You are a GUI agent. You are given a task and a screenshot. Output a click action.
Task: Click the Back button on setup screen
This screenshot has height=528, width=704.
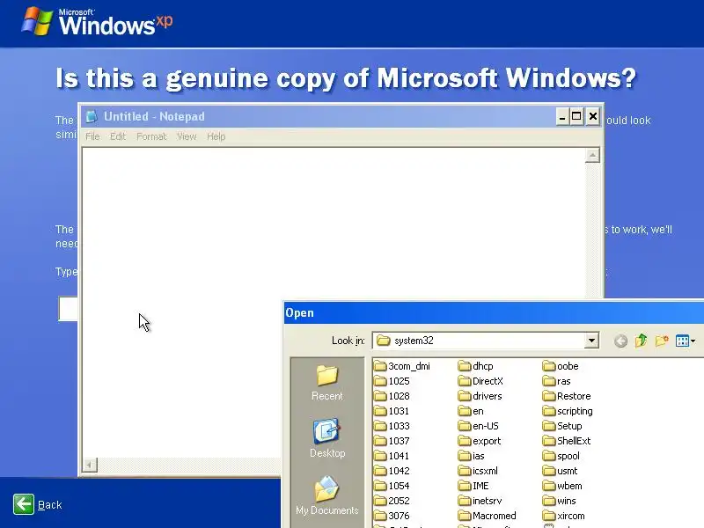point(38,504)
